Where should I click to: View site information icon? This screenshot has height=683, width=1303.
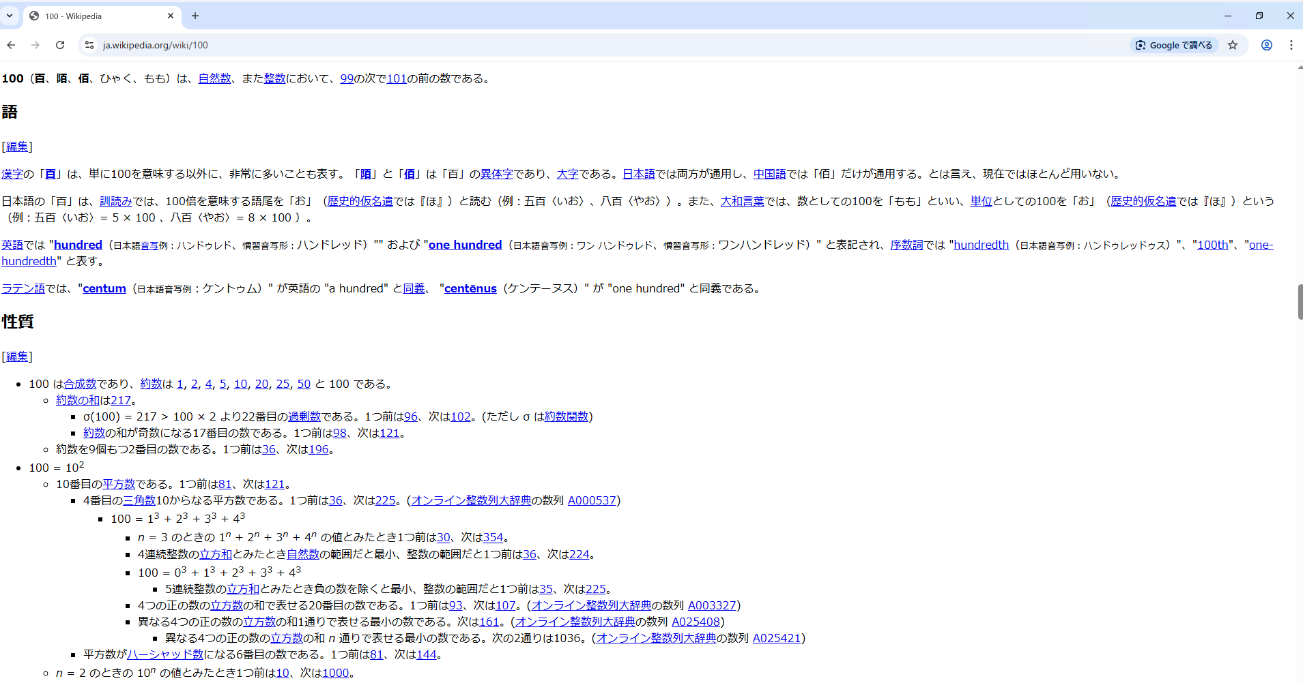(89, 45)
